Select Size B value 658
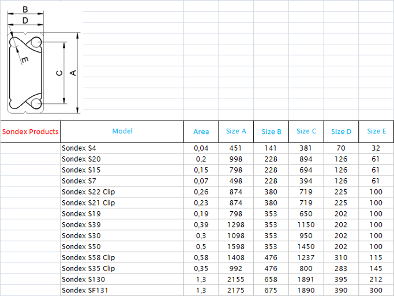 (x=271, y=279)
